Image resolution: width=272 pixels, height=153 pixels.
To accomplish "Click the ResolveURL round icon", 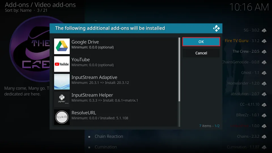I will pyautogui.click(x=62, y=117).
